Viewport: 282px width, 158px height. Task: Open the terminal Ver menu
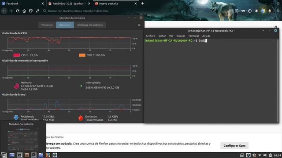(171, 36)
